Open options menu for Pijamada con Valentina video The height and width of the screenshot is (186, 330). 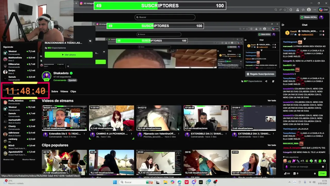(179, 134)
